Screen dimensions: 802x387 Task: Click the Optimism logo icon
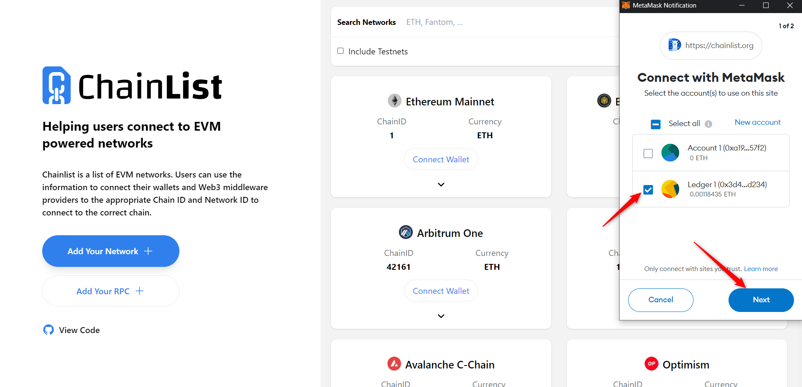[651, 364]
